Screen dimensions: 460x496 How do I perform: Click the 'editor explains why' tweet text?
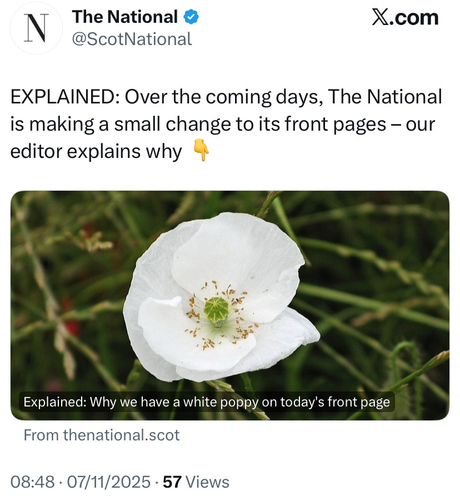click(x=96, y=151)
